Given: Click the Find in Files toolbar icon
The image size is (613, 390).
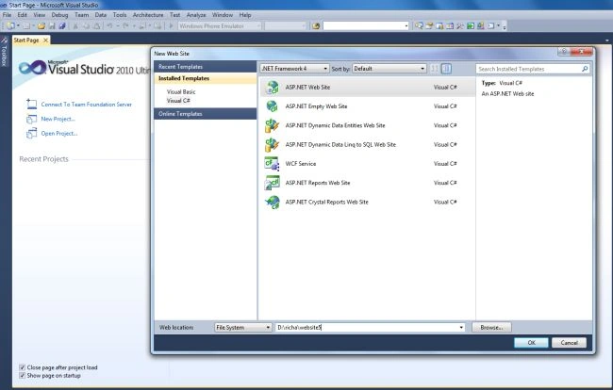Looking at the screenshot, I should tap(316, 26).
